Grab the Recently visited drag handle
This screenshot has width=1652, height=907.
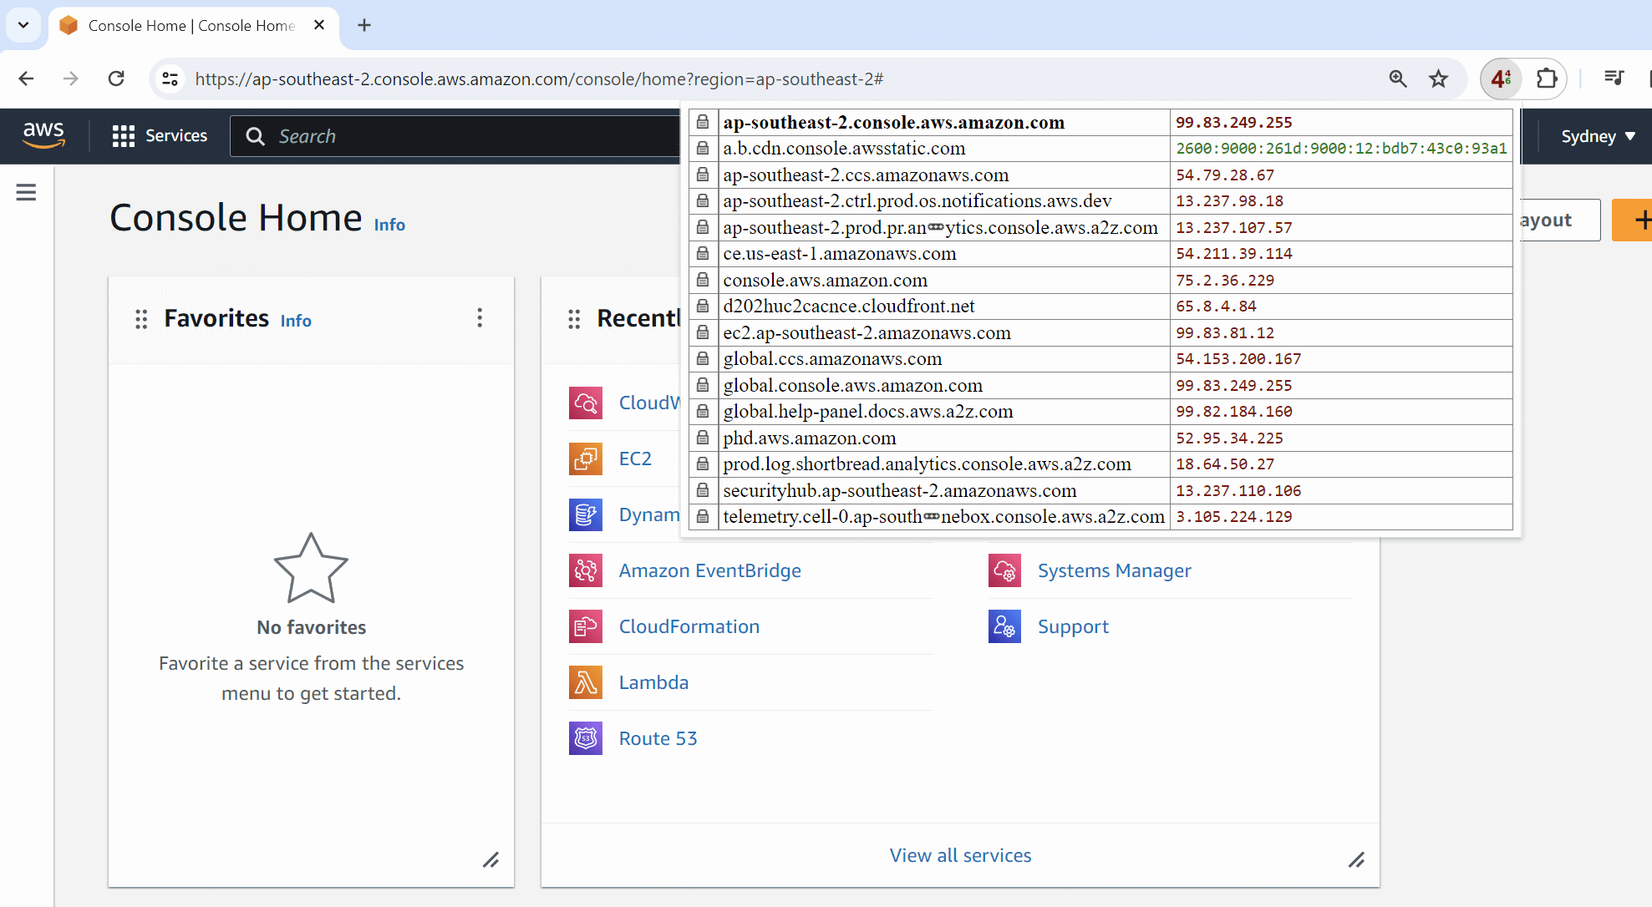click(x=574, y=319)
